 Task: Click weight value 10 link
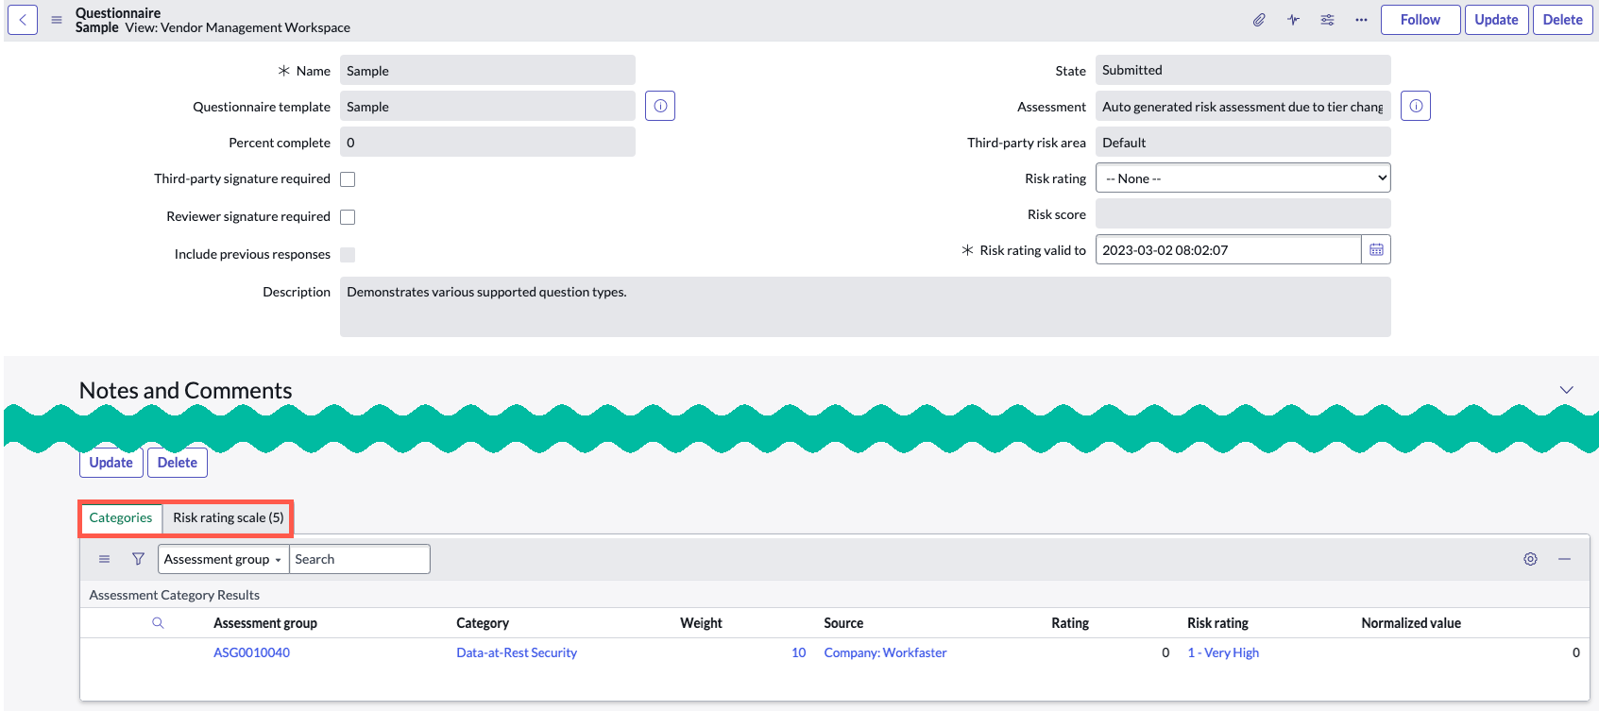[x=799, y=652]
